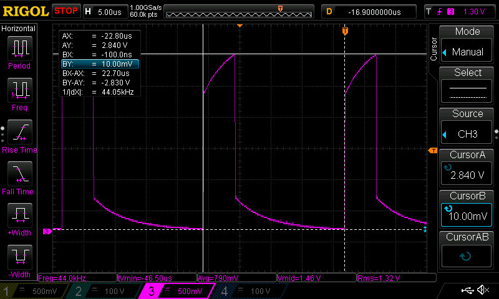Image resolution: width=499 pixels, height=299 pixels.
Task: Click the rising edge trigger slope icon
Action: point(440,12)
